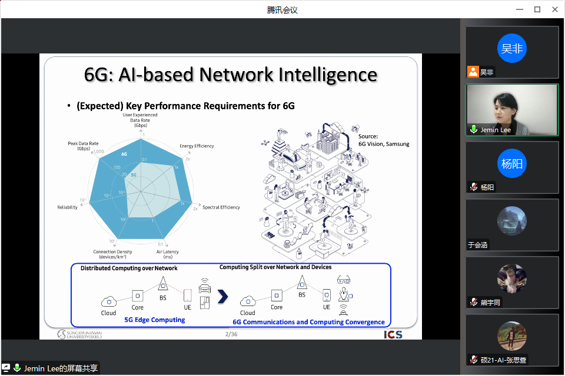This screenshot has width=565, height=376.
Task: Select 杨阳's blue circular avatar
Action: click(511, 163)
